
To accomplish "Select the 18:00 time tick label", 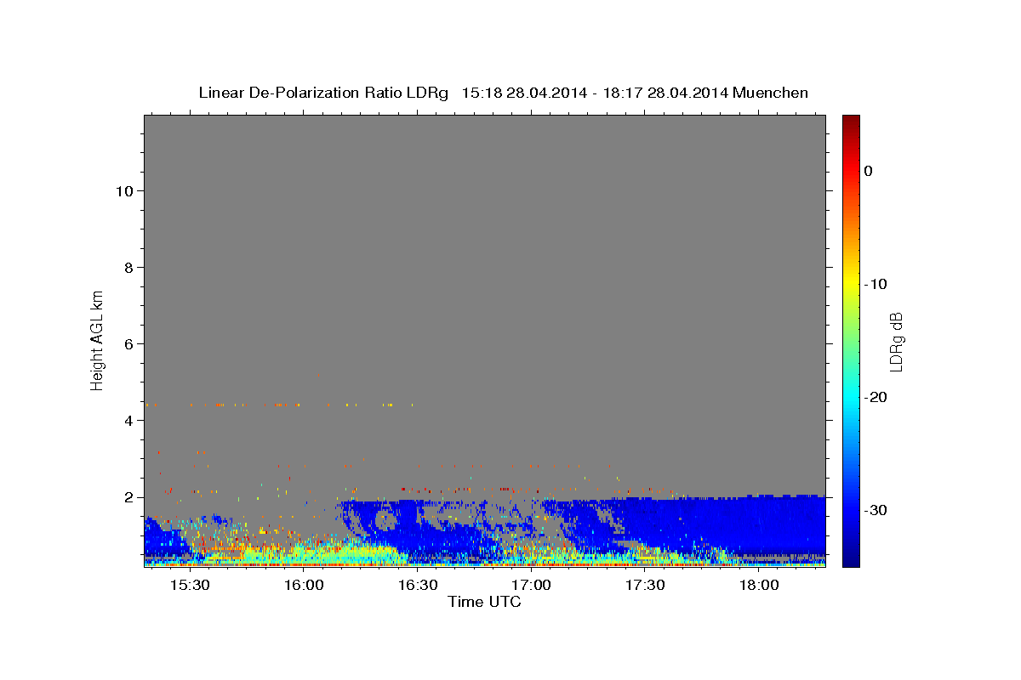I will point(759,586).
